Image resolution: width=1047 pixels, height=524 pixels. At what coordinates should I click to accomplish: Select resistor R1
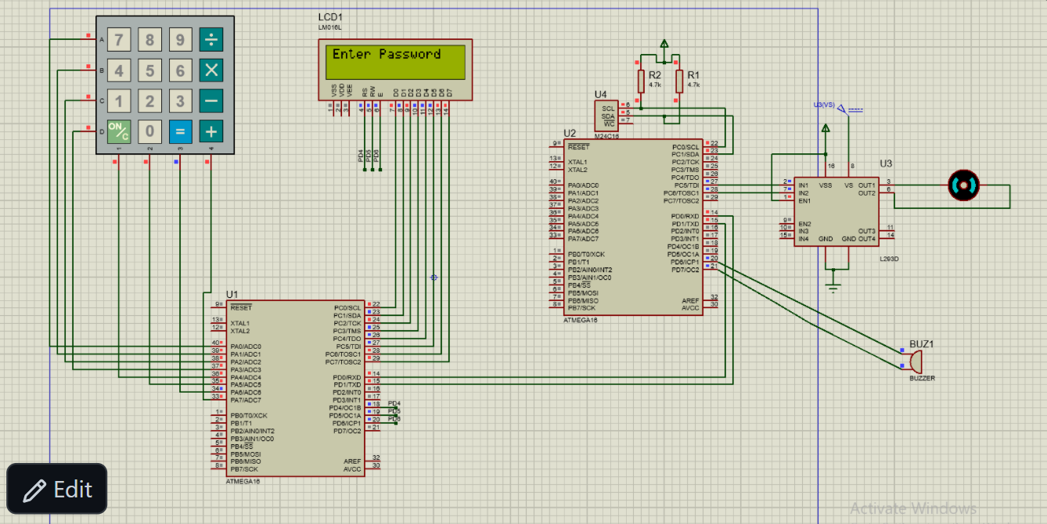point(679,81)
